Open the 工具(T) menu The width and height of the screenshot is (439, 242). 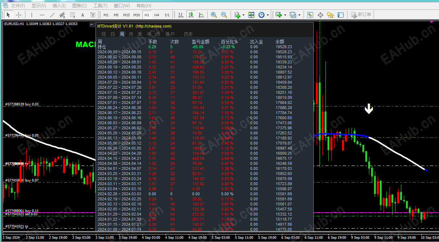100,6
